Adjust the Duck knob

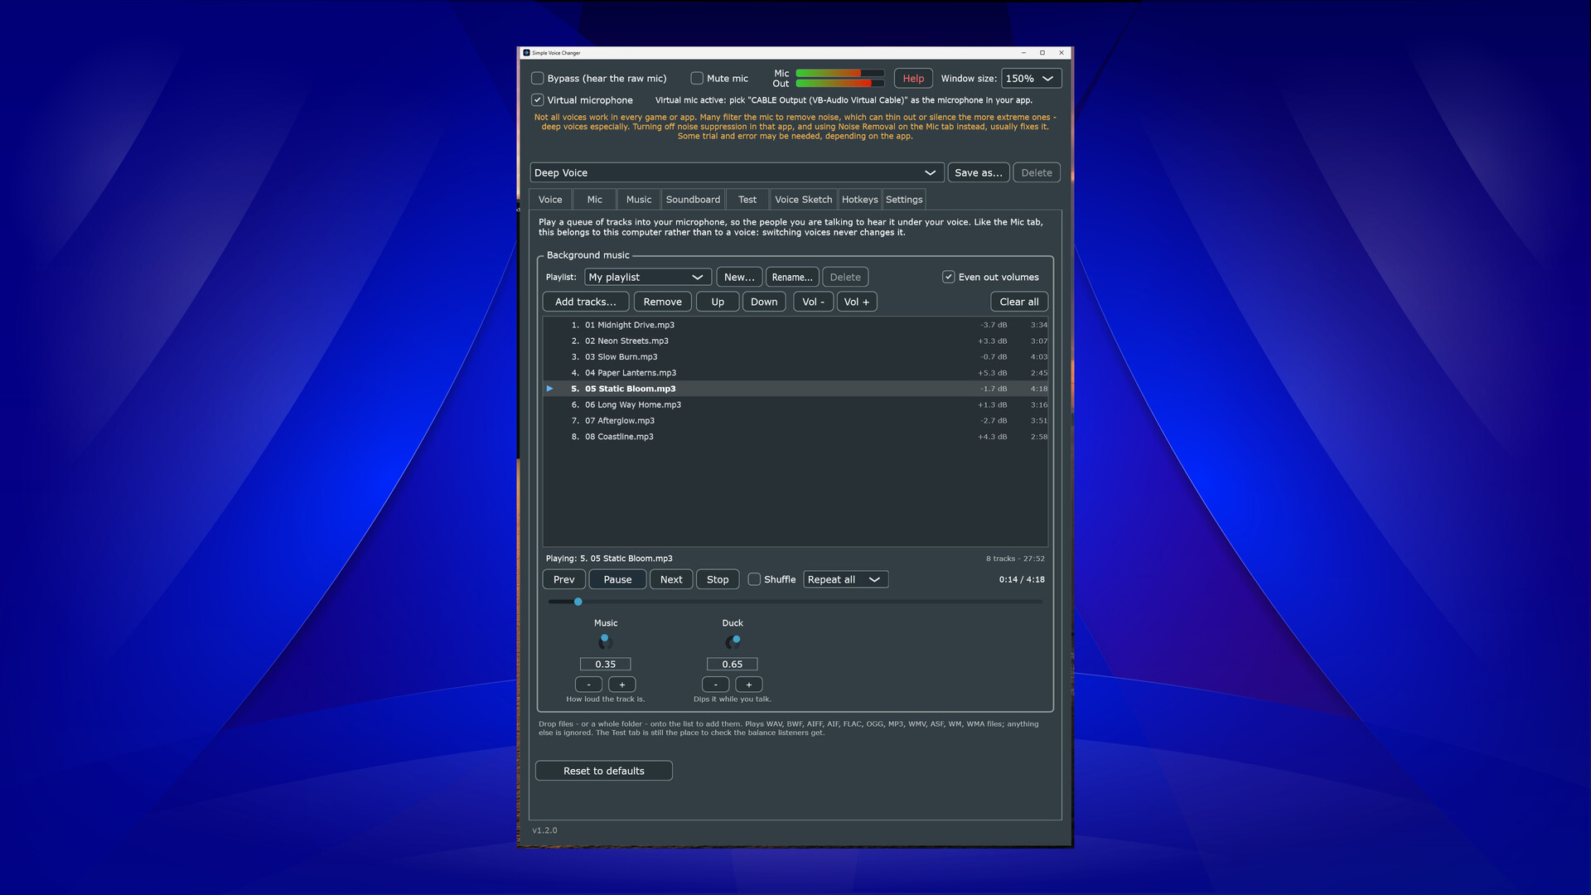pos(733,641)
